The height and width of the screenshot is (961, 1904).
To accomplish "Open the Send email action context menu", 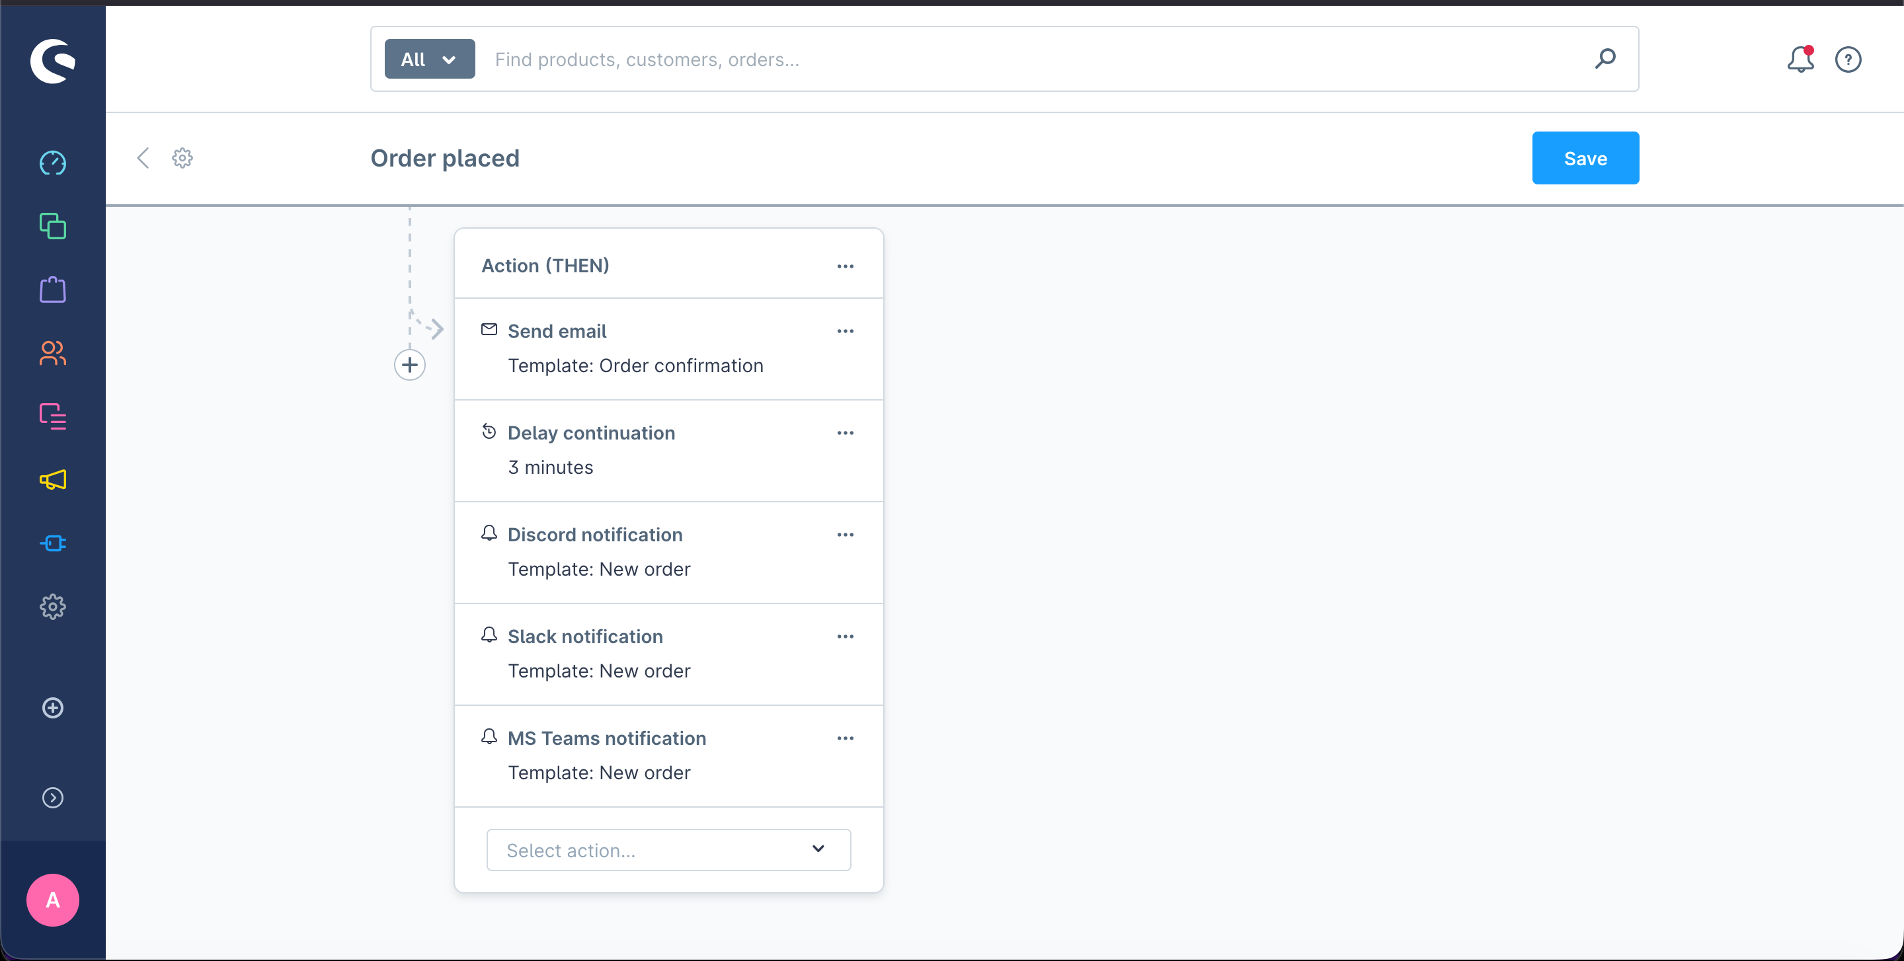I will point(845,331).
